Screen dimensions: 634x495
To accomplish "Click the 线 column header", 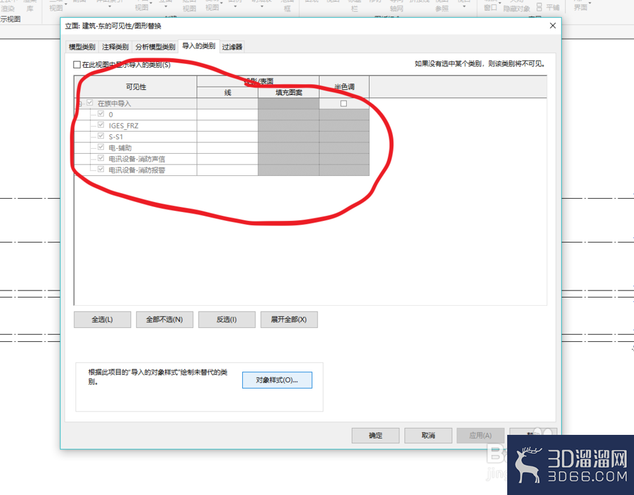I will tap(228, 92).
